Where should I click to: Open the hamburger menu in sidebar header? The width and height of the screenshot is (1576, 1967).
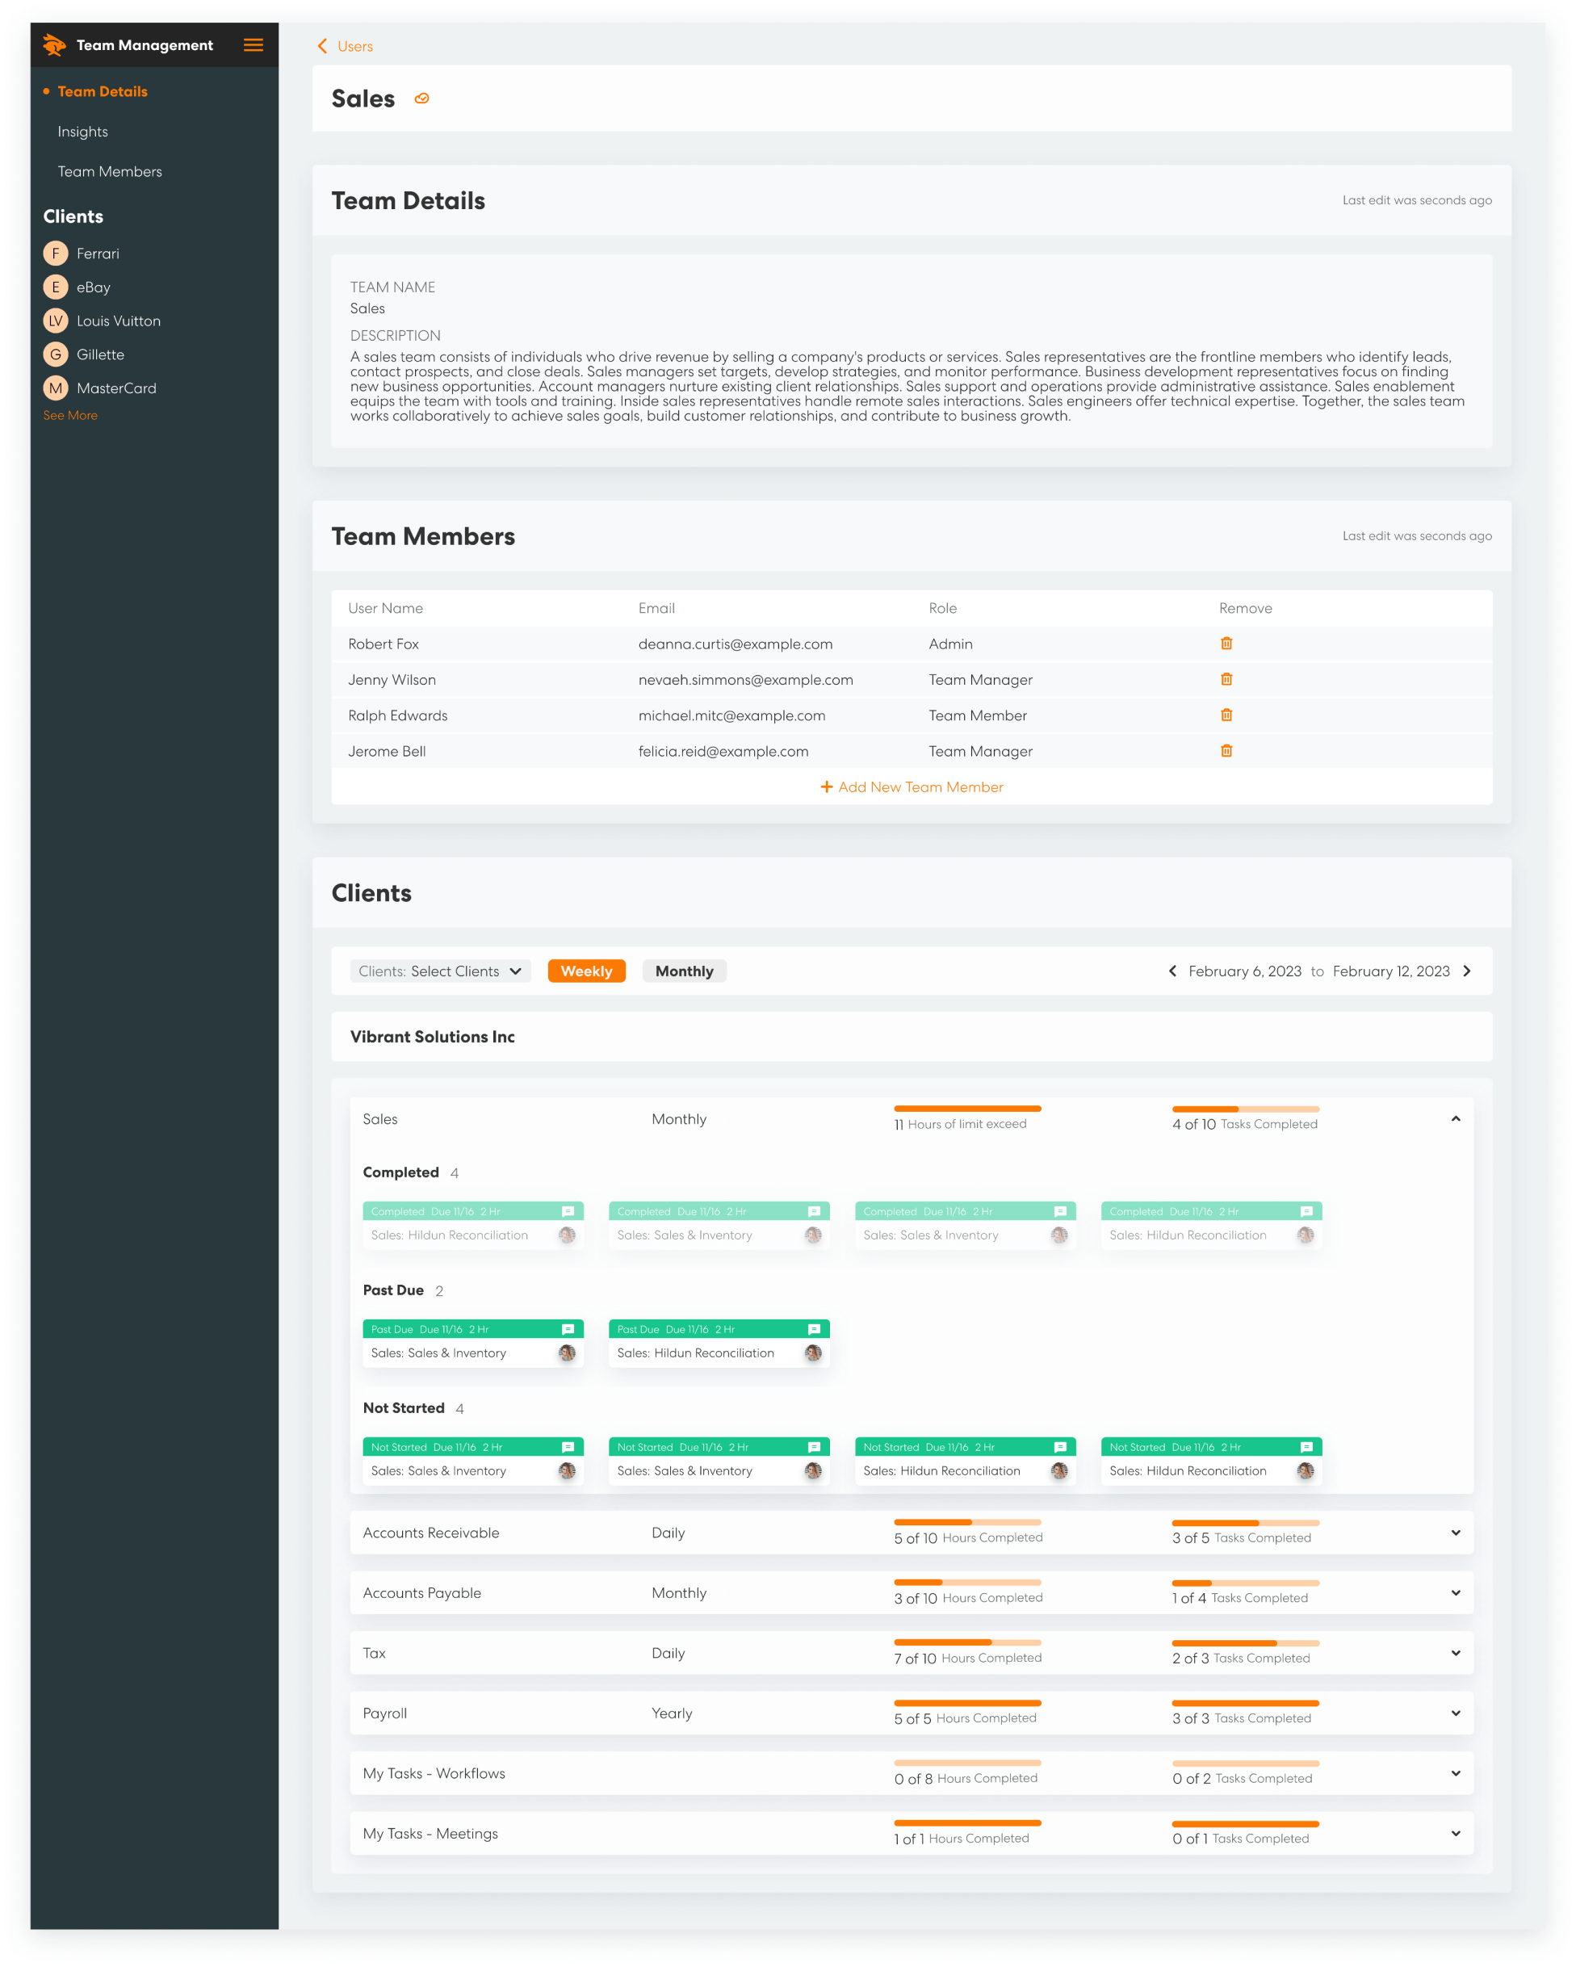tap(254, 44)
